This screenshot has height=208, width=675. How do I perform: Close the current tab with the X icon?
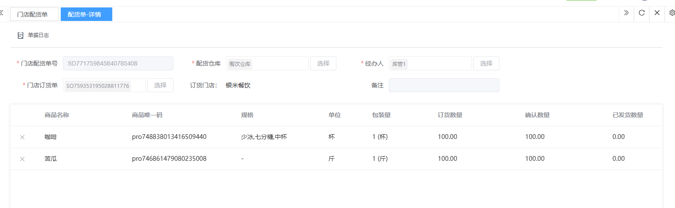pos(657,13)
